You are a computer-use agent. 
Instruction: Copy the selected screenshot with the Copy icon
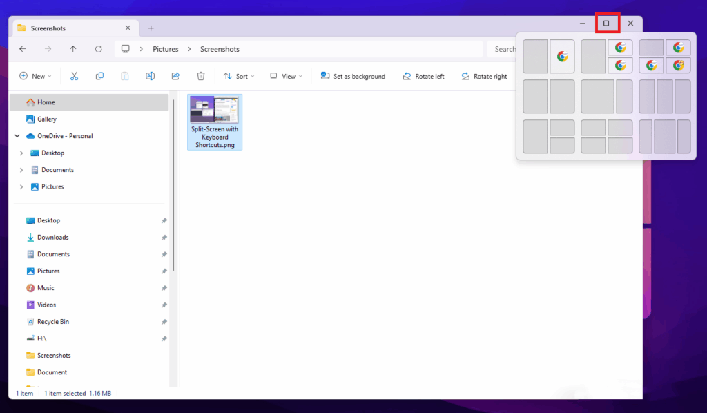pos(99,76)
